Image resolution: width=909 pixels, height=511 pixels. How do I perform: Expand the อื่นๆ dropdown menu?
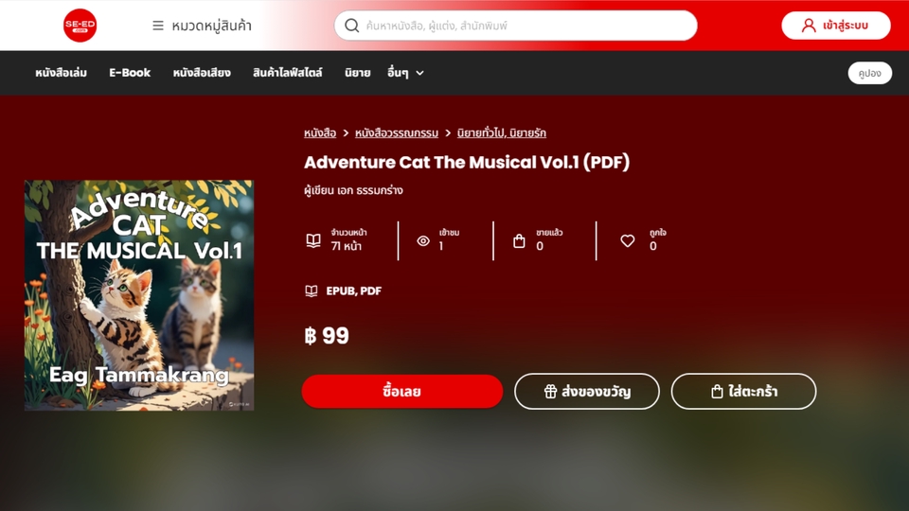point(405,73)
